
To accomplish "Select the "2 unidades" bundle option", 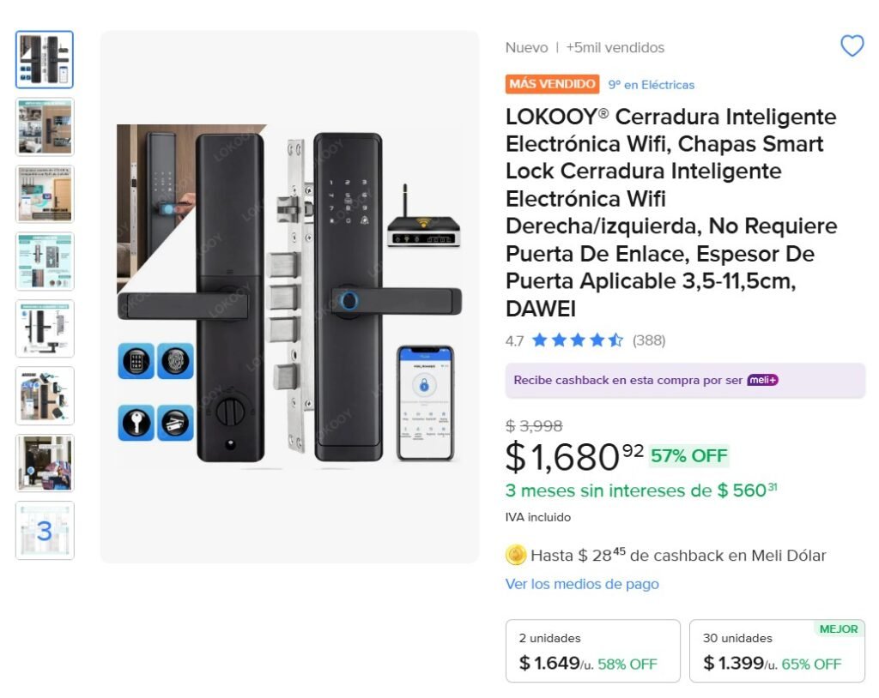I will click(x=592, y=651).
